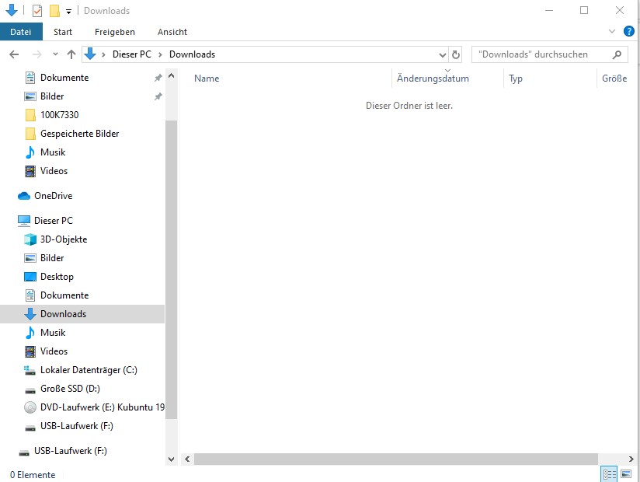Go forward with the right arrow

[37, 54]
